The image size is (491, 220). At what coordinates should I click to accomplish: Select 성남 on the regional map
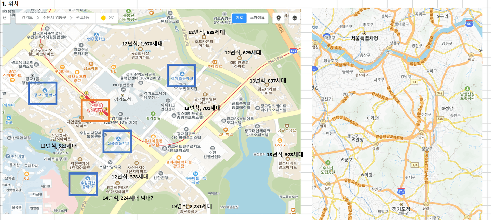click(446, 108)
